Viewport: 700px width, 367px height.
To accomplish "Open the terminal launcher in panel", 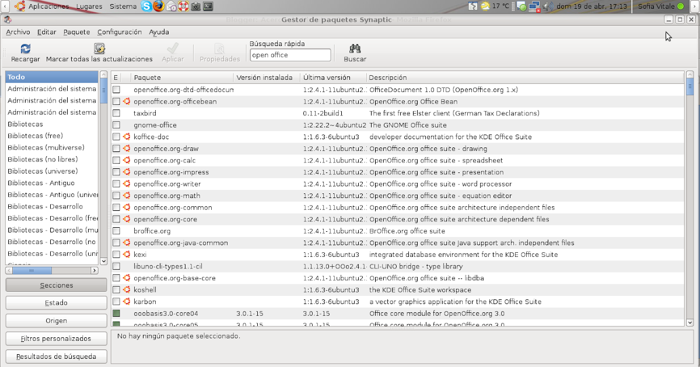I will point(208,6).
